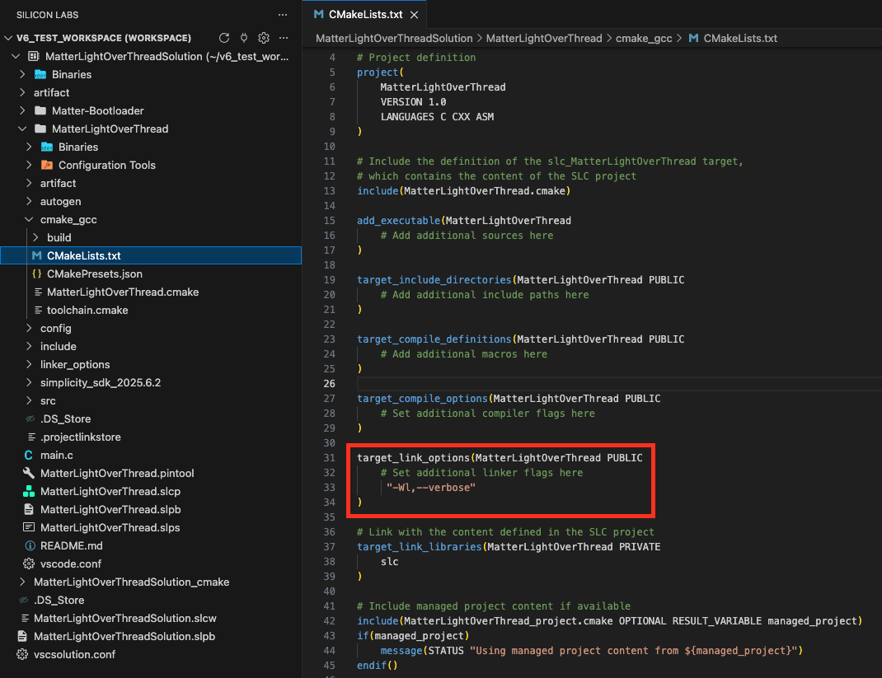Open CMakePresets.json in the file tree
The height and width of the screenshot is (678, 882).
click(x=94, y=274)
